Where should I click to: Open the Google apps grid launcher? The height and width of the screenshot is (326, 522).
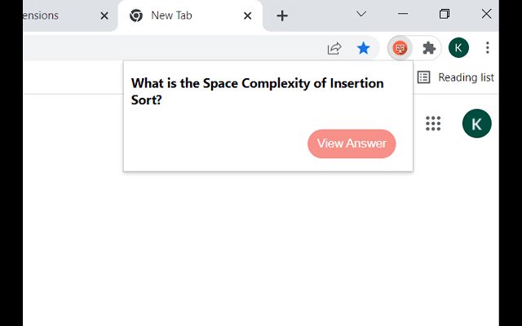[433, 123]
